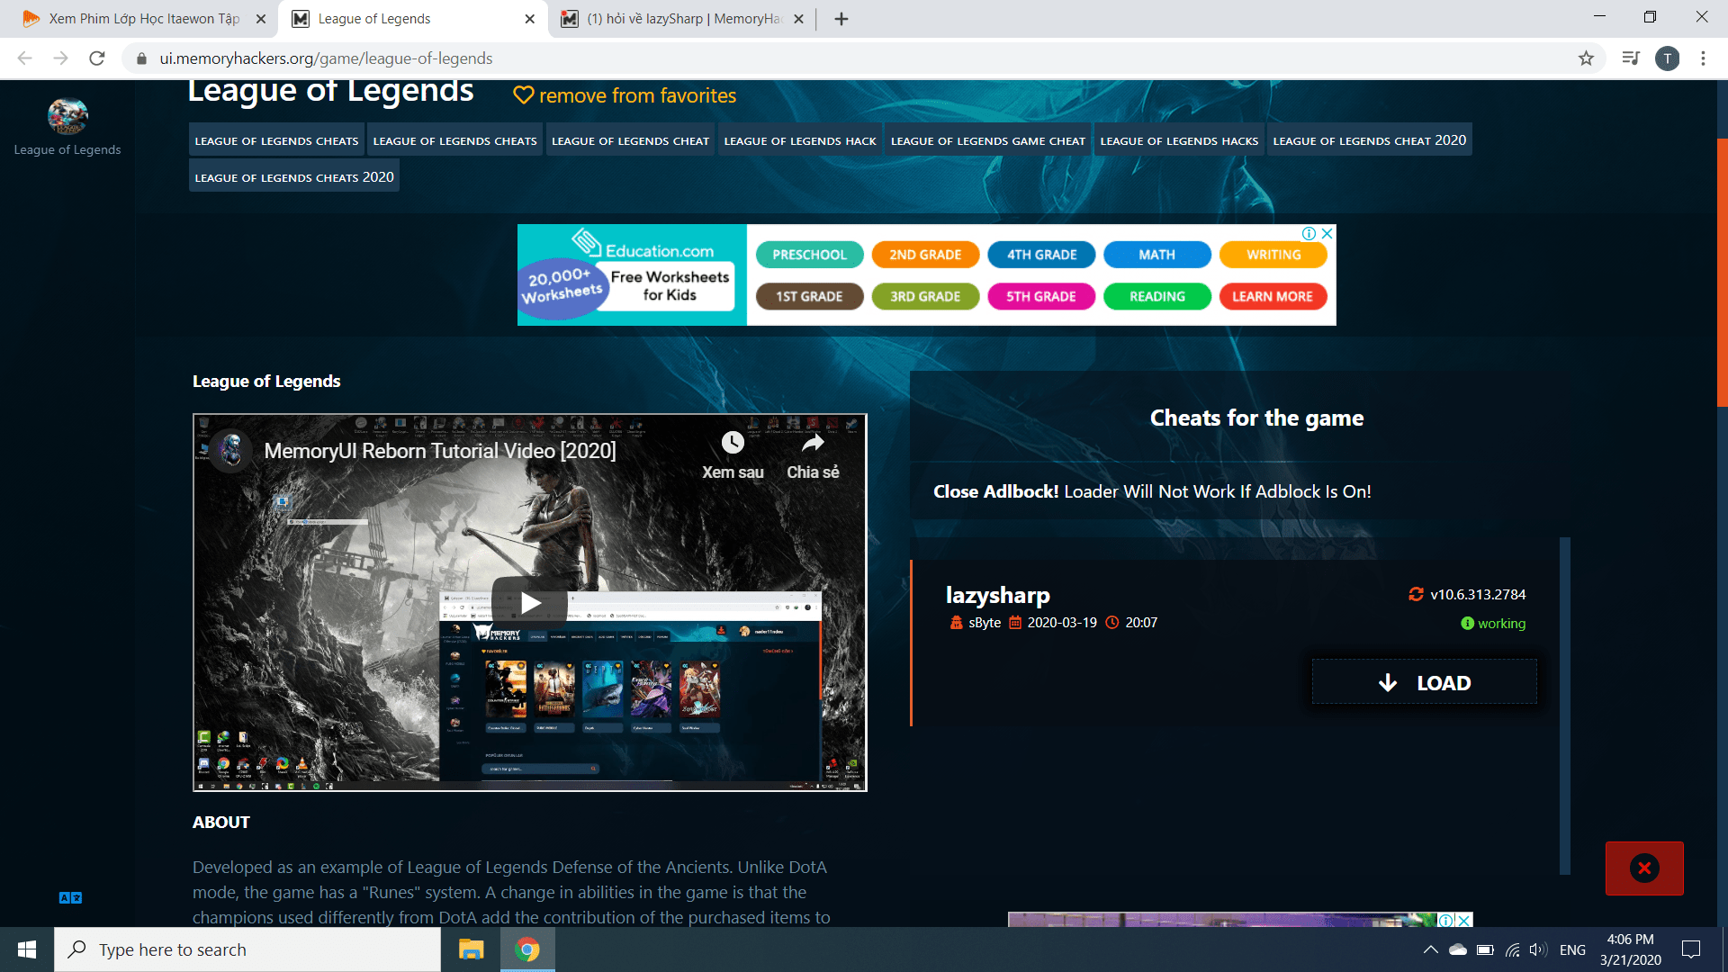Click the browser back arrow
The image size is (1728, 972).
[24, 58]
